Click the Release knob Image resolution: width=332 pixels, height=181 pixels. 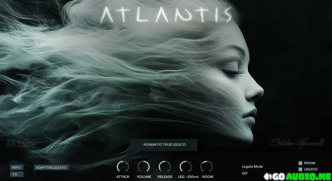click(x=164, y=167)
